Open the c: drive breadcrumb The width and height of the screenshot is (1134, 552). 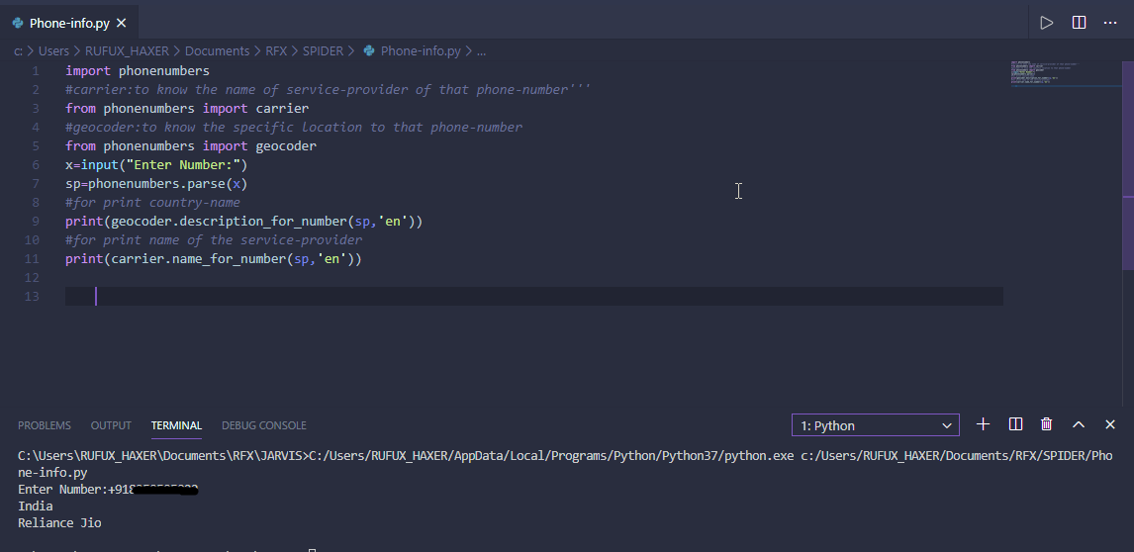click(18, 50)
